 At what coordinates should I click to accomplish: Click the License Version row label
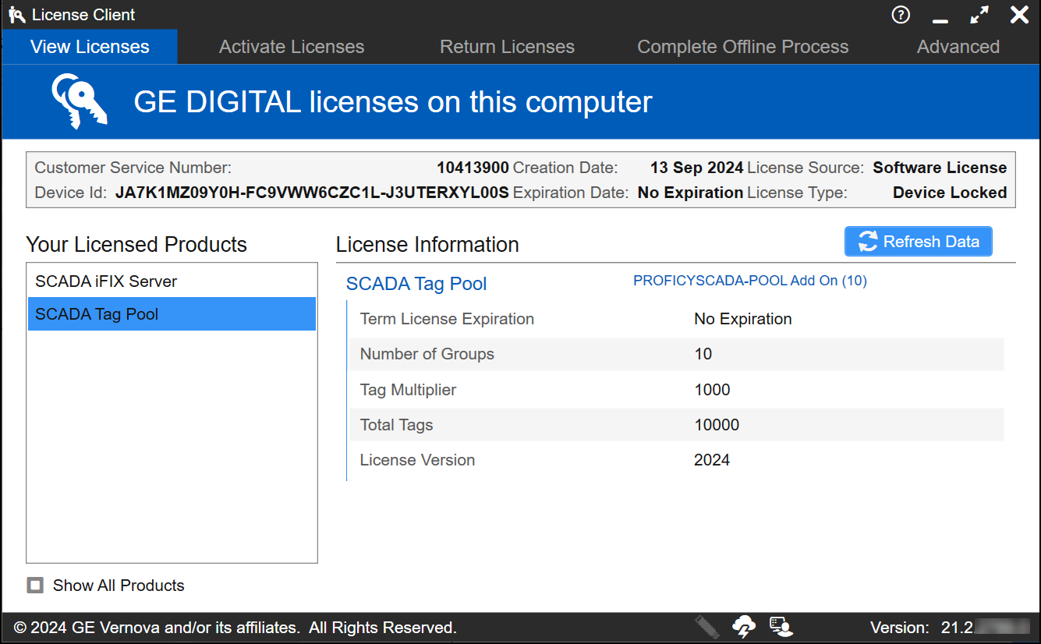click(417, 460)
